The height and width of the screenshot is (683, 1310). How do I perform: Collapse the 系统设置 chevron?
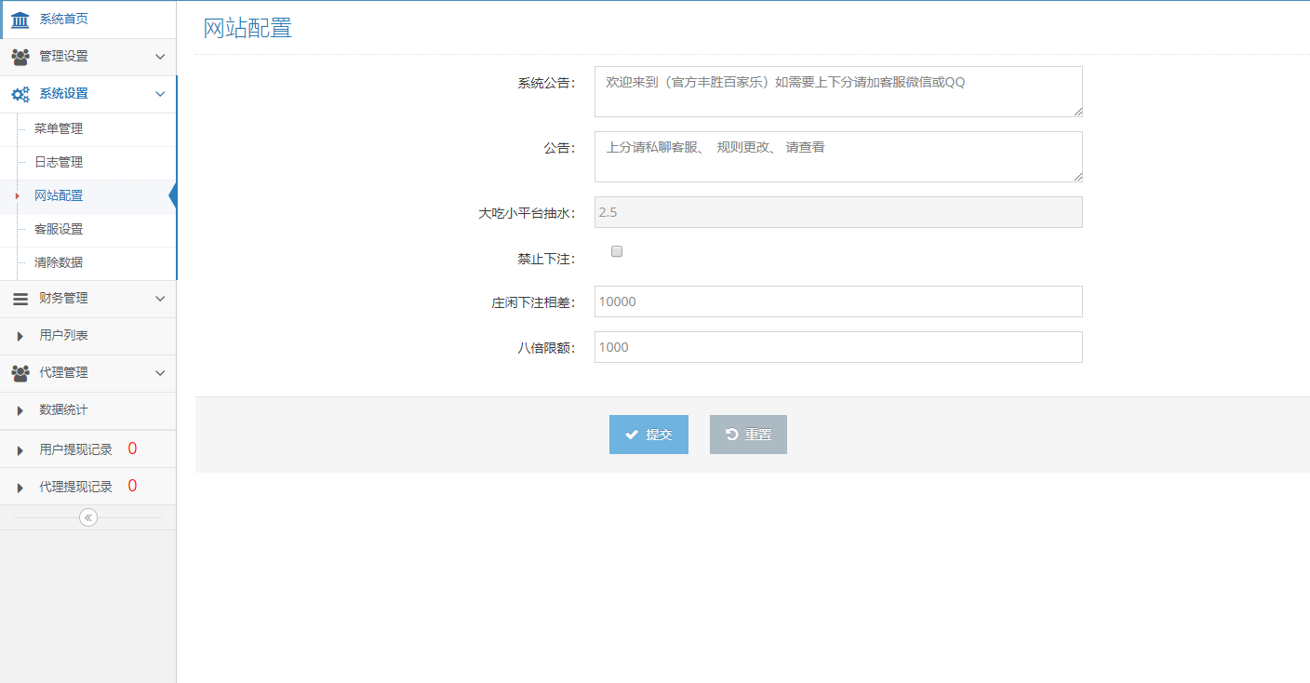click(x=160, y=94)
